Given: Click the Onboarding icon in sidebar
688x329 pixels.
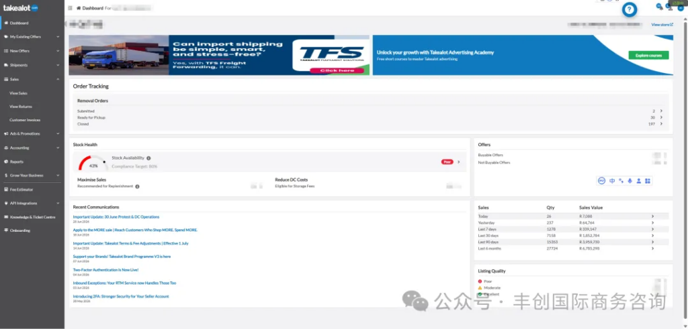Looking at the screenshot, I should (x=5, y=230).
